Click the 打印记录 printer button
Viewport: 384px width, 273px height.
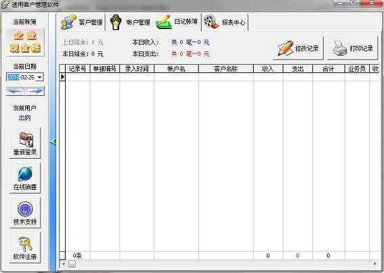click(353, 48)
